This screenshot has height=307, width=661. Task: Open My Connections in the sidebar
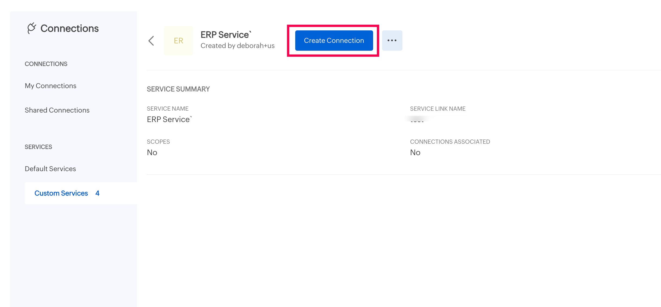(50, 86)
